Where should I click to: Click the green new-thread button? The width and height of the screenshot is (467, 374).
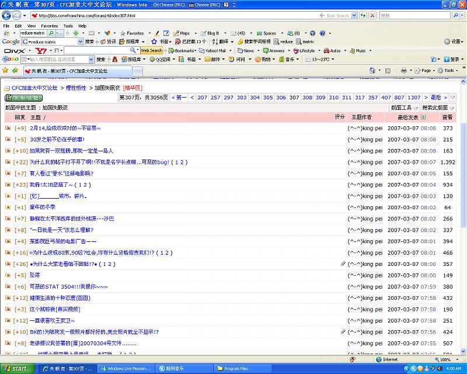(x=23, y=98)
